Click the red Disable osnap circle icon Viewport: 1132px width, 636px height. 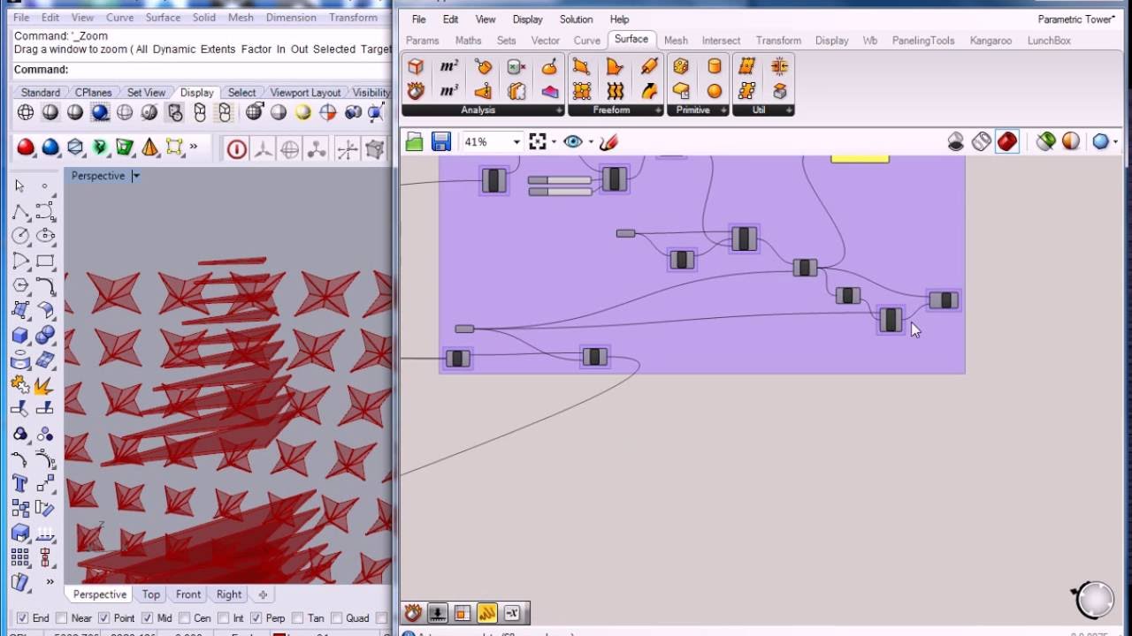coord(236,149)
